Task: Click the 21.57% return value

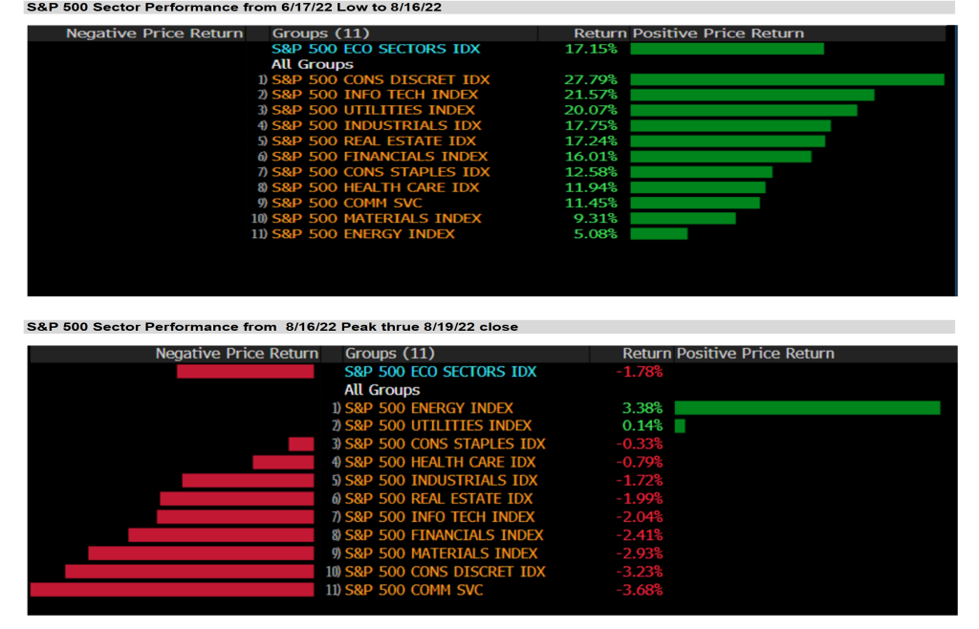Action: [x=591, y=95]
